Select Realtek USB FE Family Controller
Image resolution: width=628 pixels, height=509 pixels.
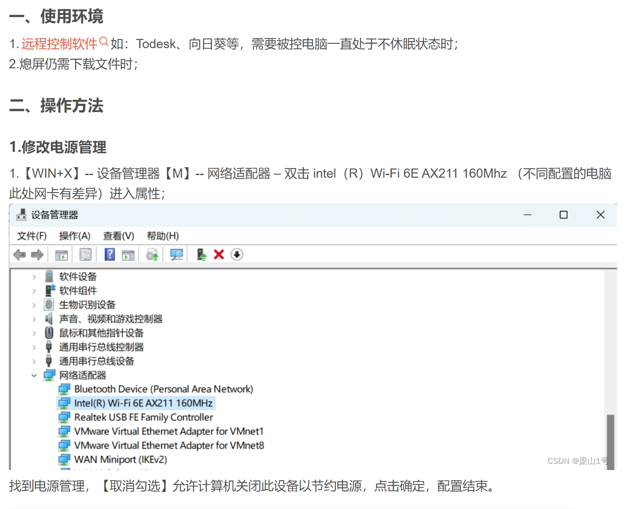coord(144,417)
